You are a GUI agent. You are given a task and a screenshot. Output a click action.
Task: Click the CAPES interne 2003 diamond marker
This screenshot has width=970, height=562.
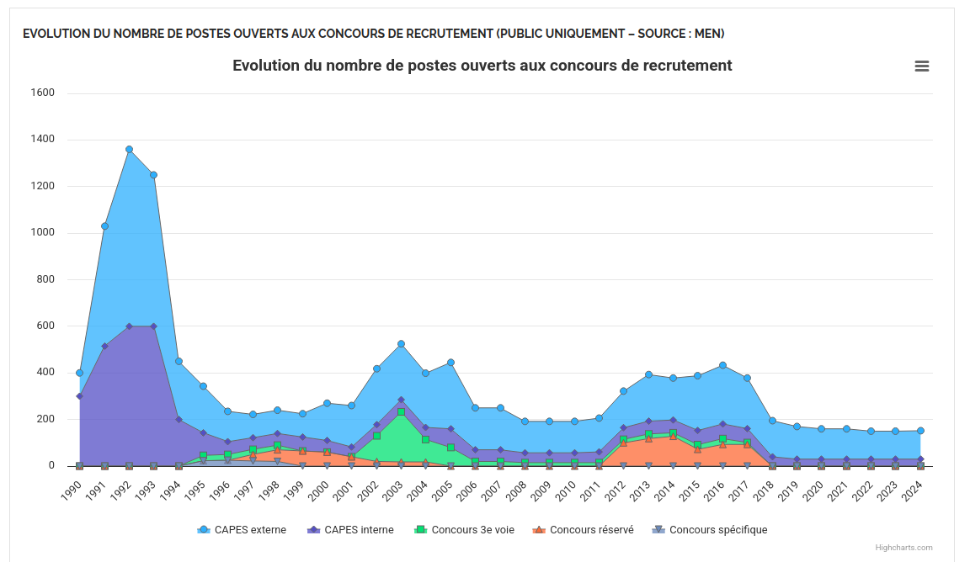[401, 400]
